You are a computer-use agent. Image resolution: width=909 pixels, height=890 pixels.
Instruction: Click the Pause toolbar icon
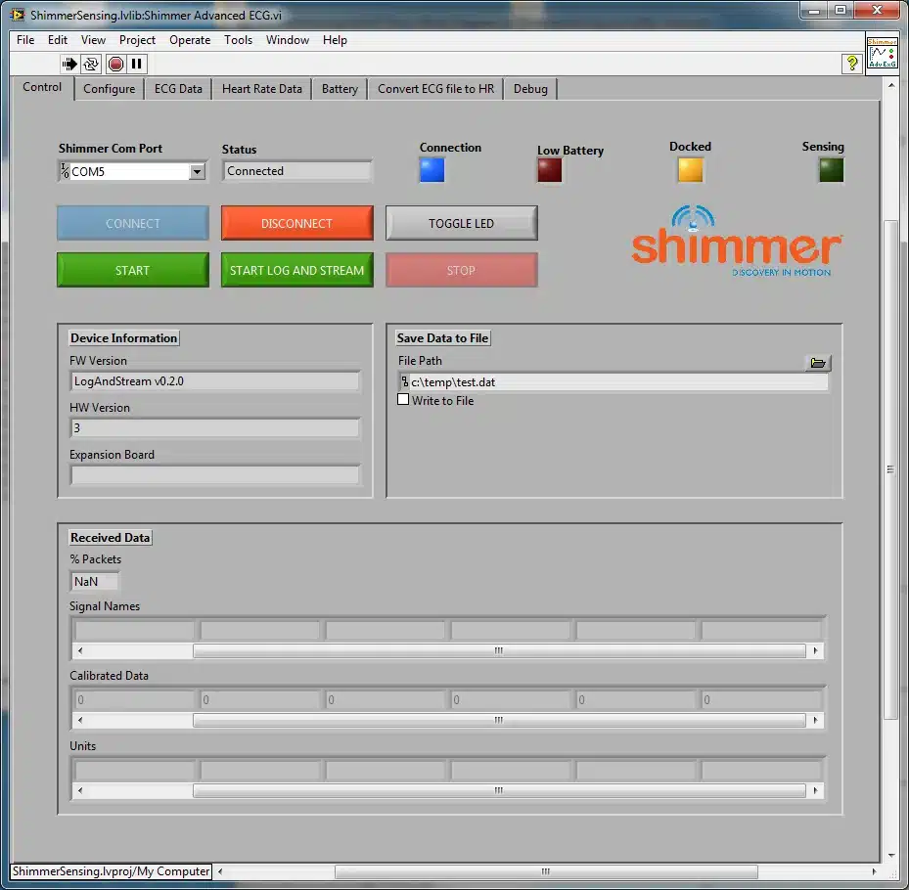(x=137, y=64)
